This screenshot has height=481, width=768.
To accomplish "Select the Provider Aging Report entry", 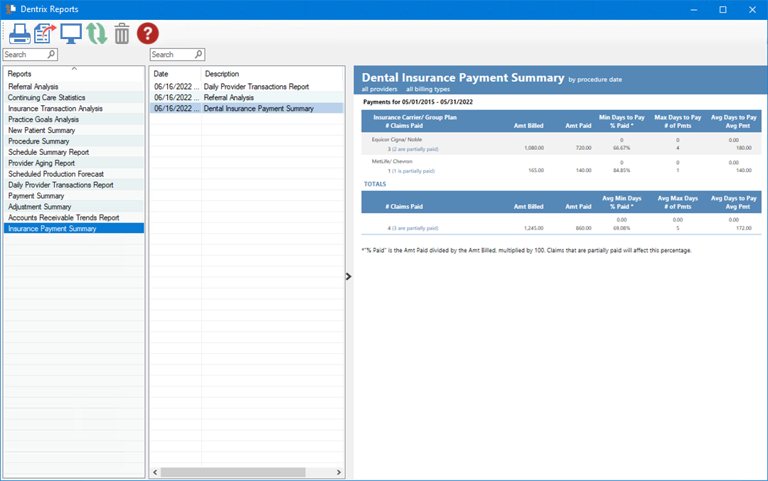I will pyautogui.click(x=45, y=163).
